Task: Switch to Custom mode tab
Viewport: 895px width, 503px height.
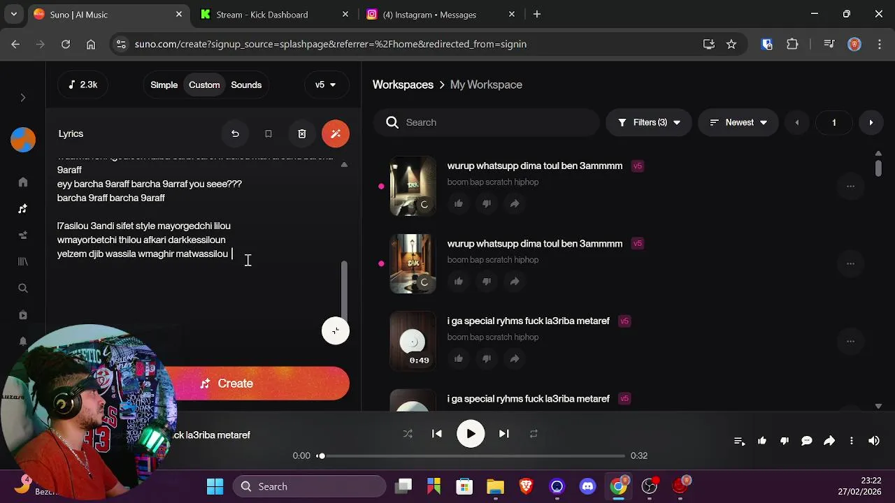Action: tap(204, 85)
